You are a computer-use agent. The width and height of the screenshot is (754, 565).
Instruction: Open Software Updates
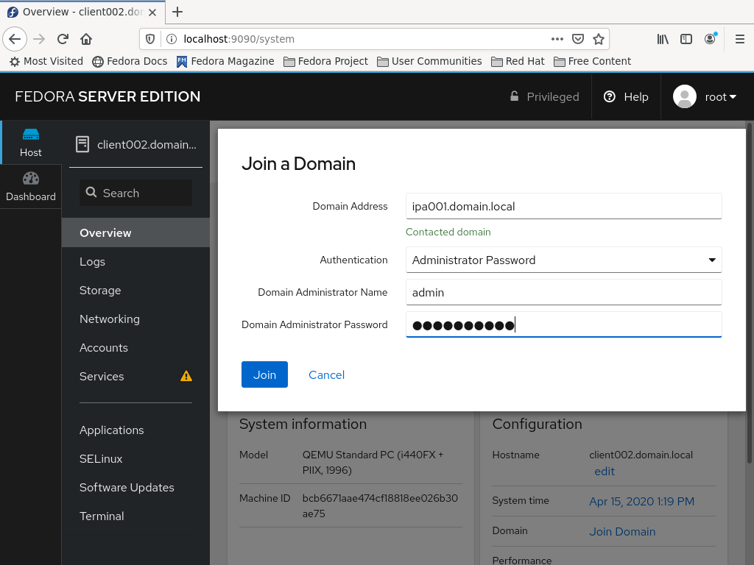[x=135, y=488]
